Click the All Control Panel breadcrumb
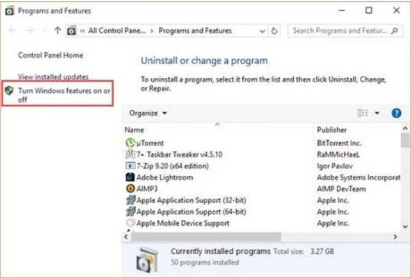The width and height of the screenshot is (411, 278). [x=117, y=31]
